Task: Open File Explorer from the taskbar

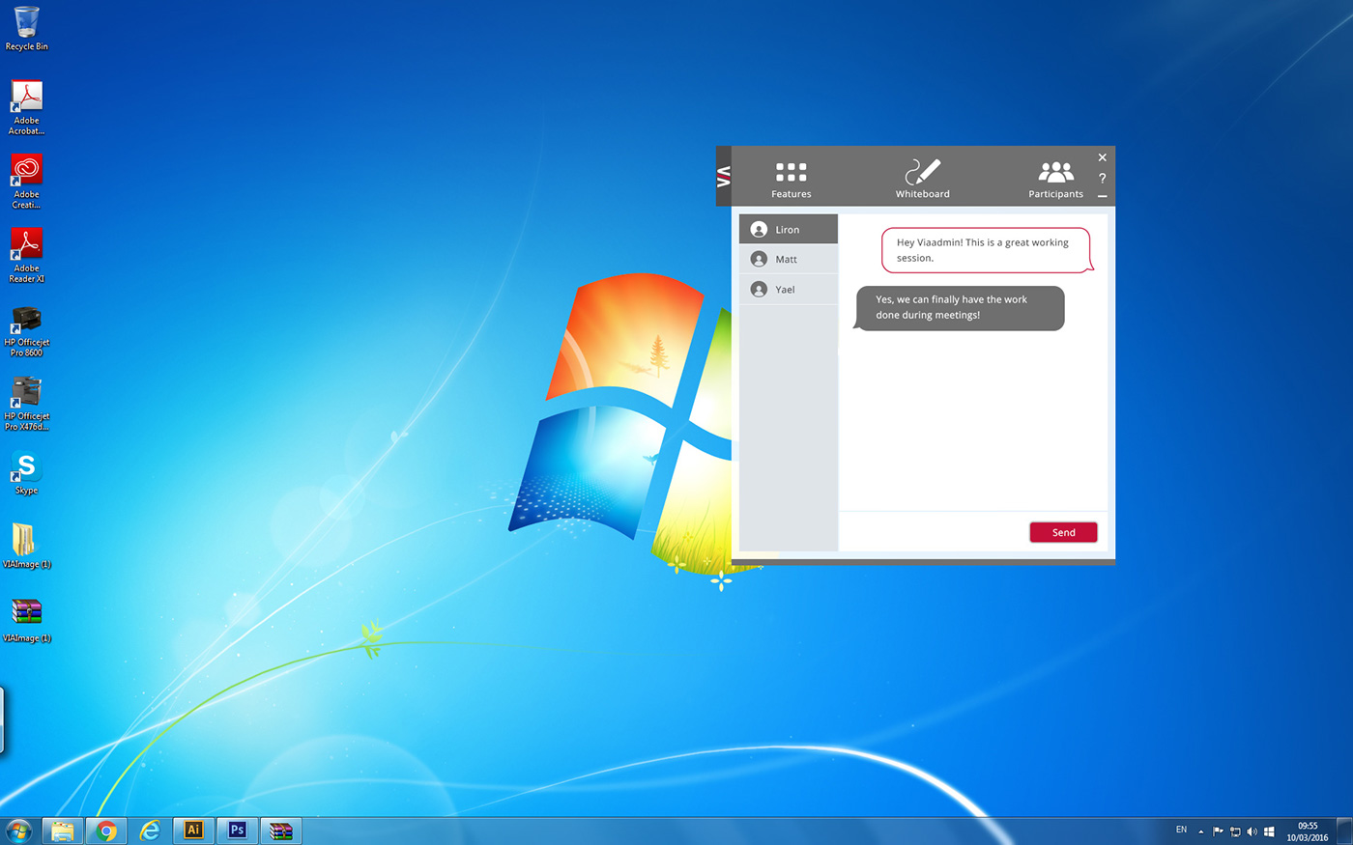Action: coord(63,831)
